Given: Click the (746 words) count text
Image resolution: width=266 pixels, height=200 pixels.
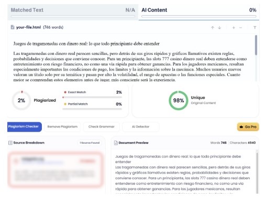Looking at the screenshot, I should coord(53,27).
